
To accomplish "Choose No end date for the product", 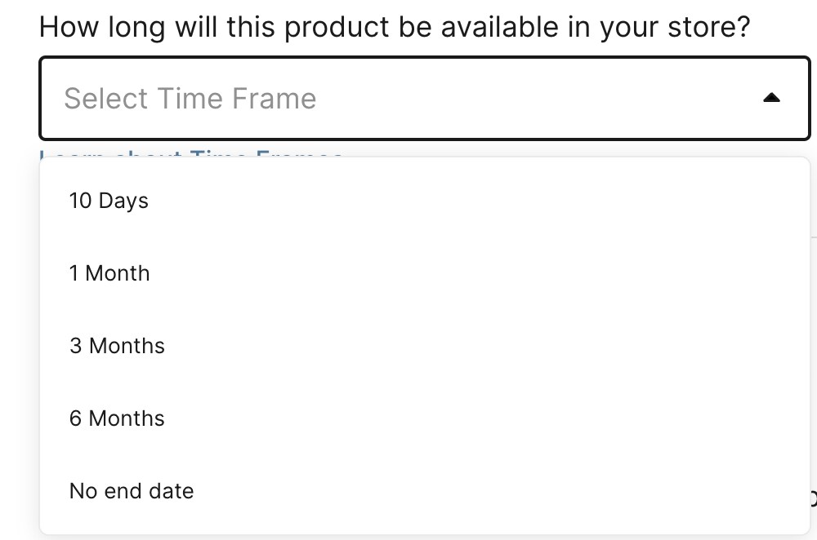I will point(132,491).
